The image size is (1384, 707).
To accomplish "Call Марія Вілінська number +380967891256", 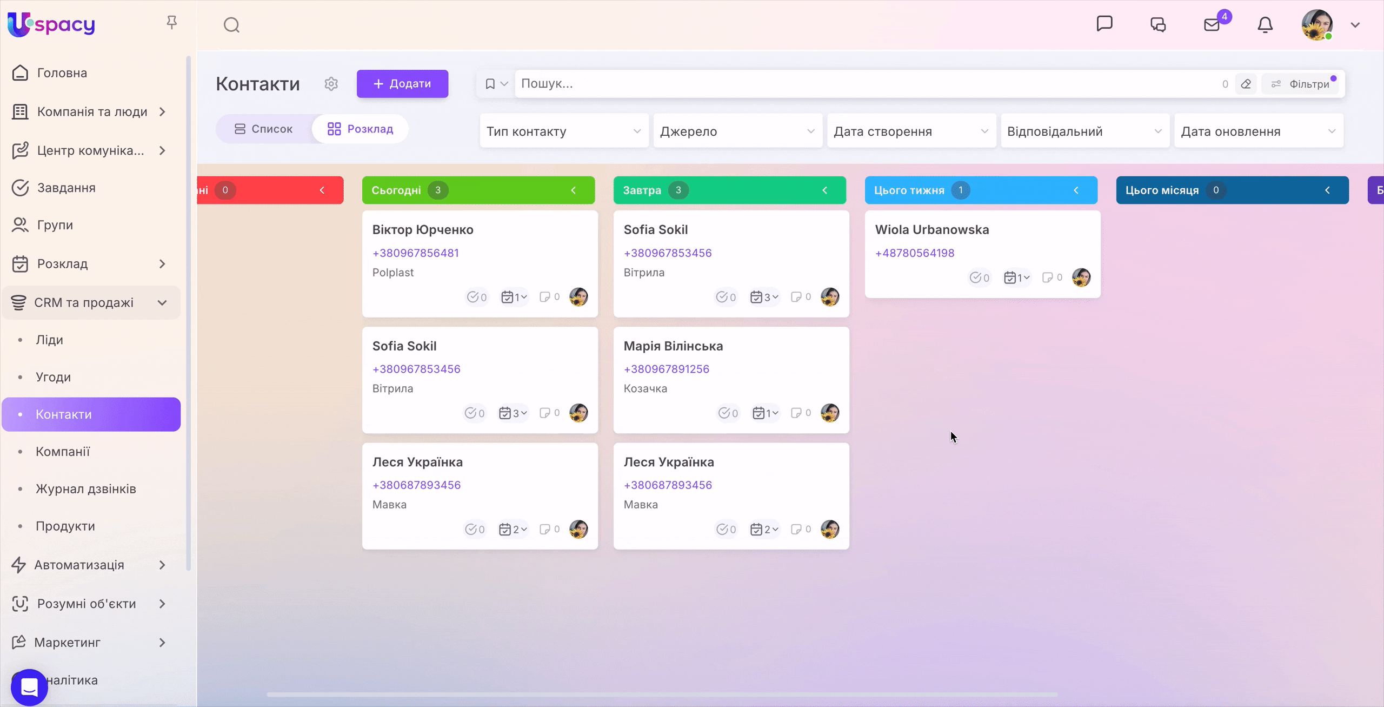I will coord(667,369).
